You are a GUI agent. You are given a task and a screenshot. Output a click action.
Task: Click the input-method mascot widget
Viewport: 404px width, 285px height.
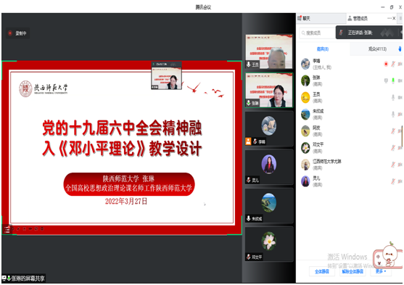point(388,256)
